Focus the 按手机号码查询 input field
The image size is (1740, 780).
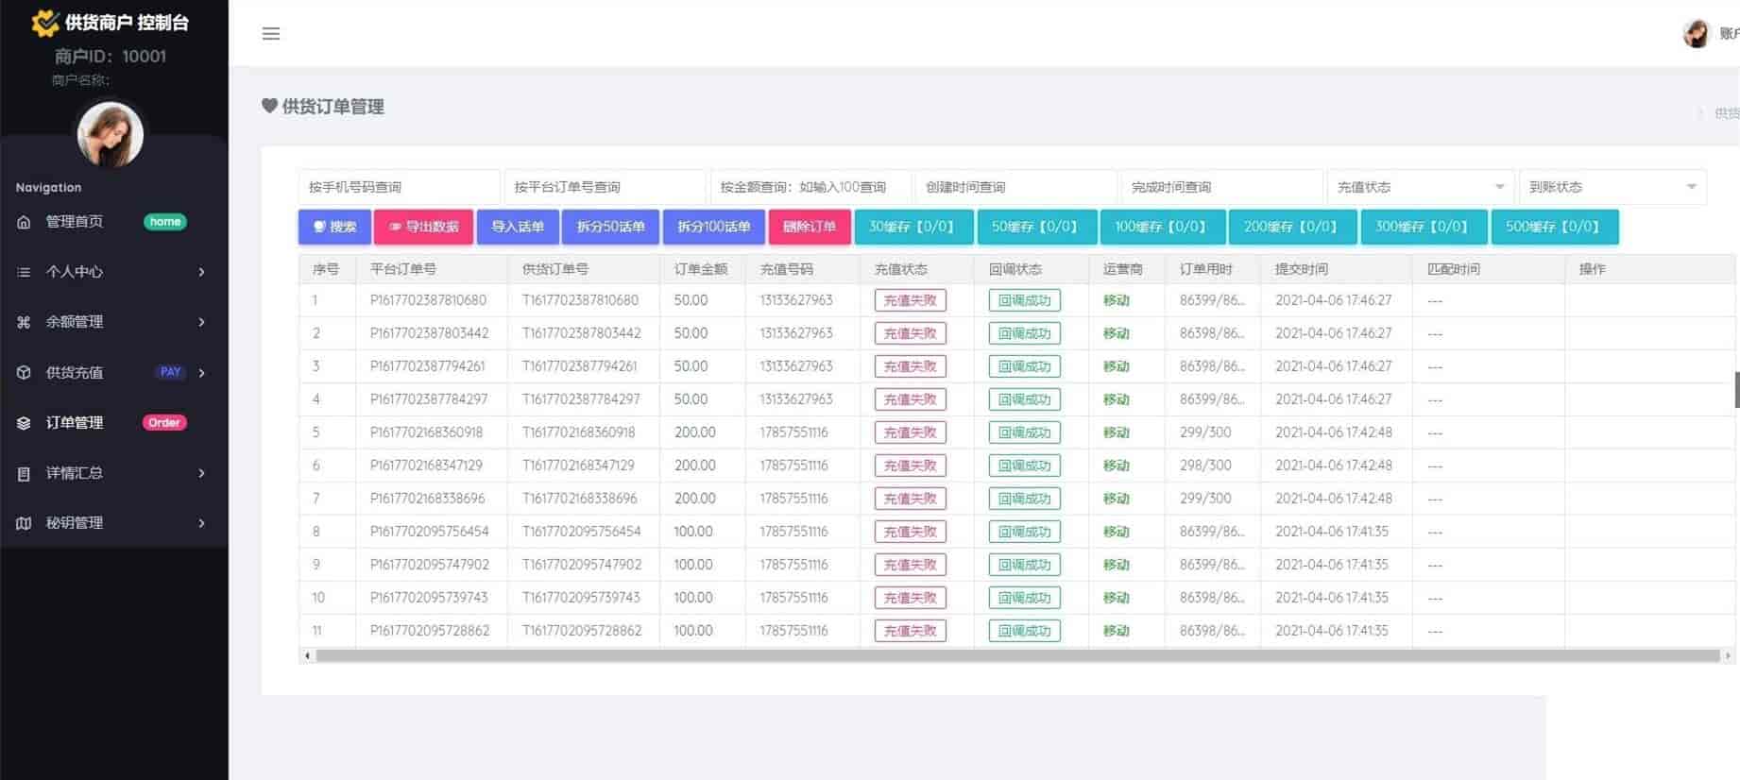click(398, 187)
